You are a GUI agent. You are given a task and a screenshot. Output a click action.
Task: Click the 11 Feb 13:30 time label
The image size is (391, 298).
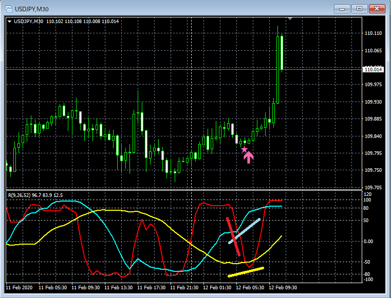pyautogui.click(x=119, y=288)
